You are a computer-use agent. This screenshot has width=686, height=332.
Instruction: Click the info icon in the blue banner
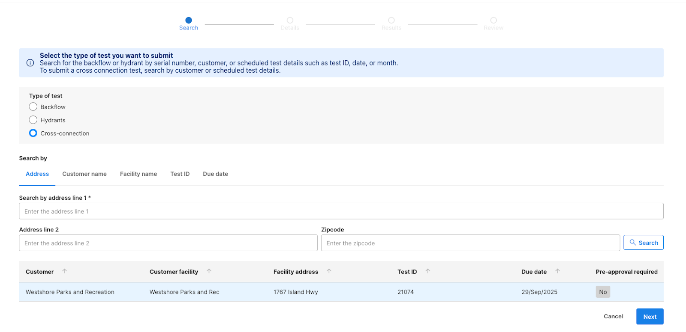pos(30,63)
